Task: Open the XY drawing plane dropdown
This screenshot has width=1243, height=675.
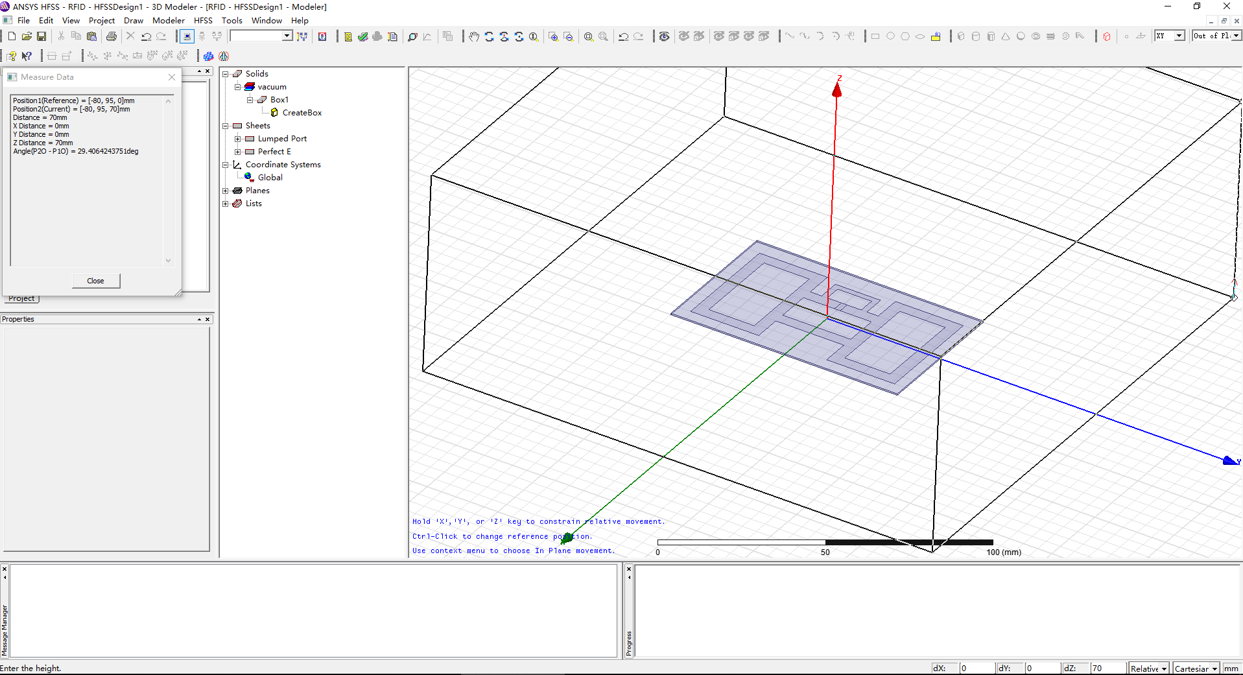Action: (x=1179, y=36)
